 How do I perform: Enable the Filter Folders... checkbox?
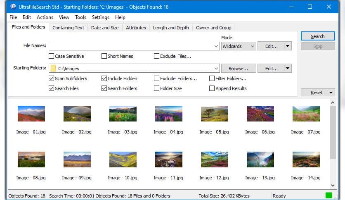pyautogui.click(x=212, y=79)
